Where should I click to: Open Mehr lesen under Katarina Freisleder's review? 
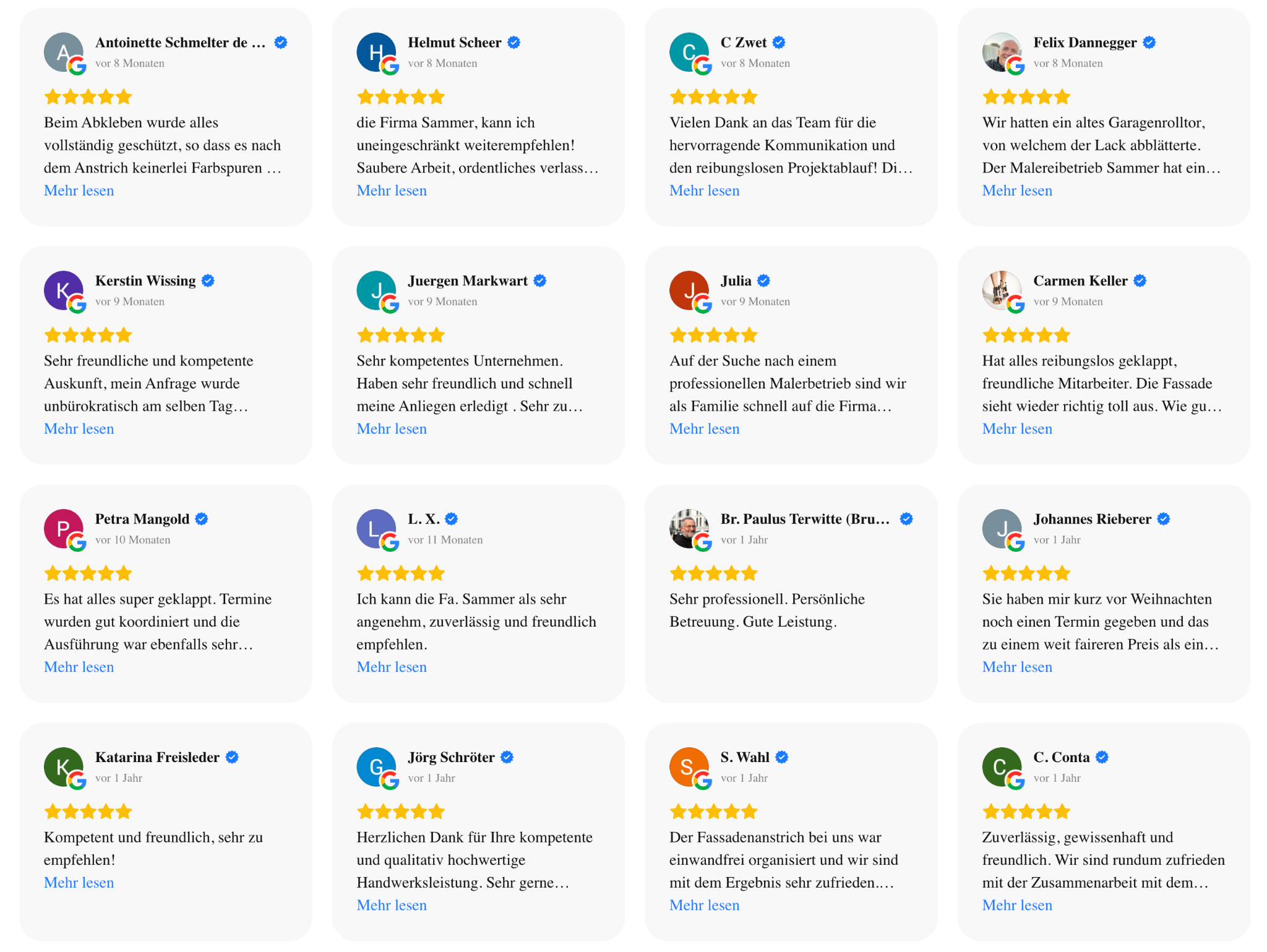pyautogui.click(x=79, y=883)
